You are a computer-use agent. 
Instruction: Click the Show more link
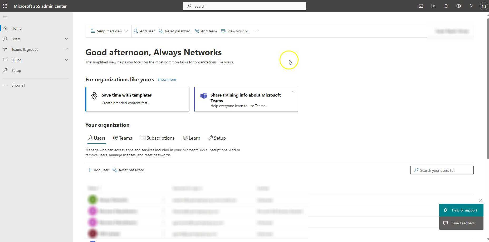pyautogui.click(x=167, y=79)
